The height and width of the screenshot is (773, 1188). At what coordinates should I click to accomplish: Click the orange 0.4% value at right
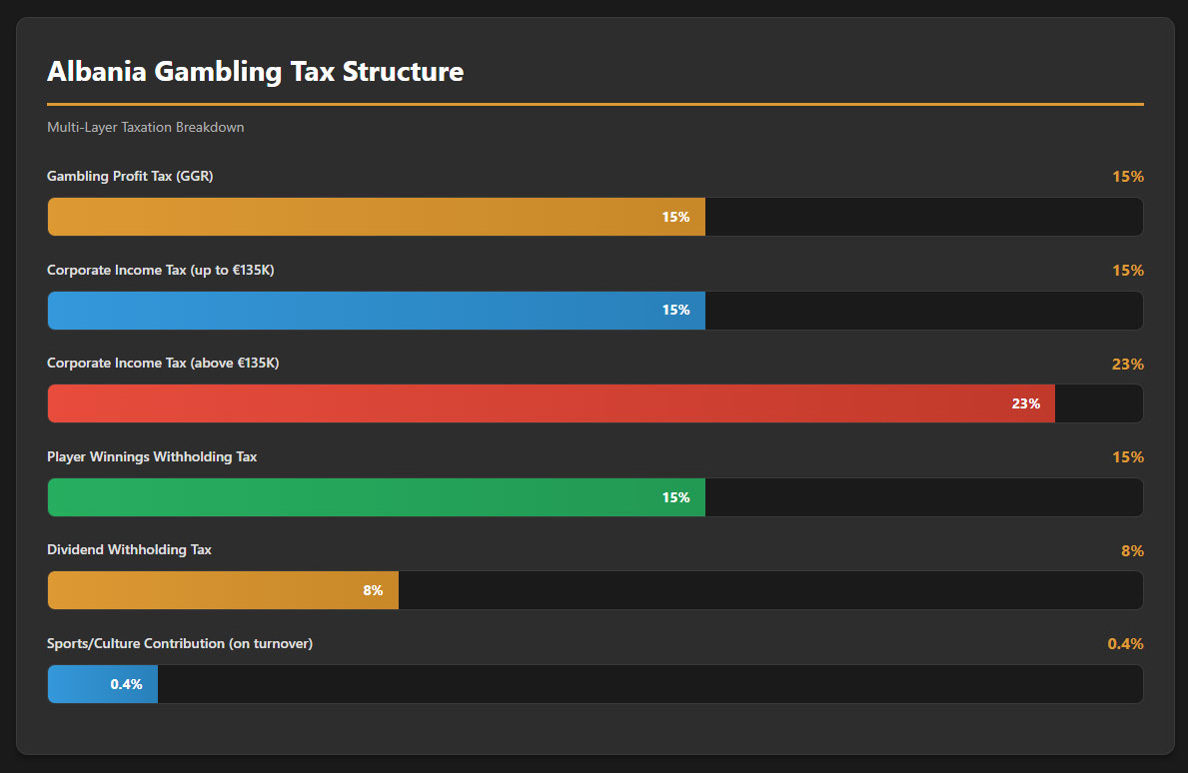pos(1125,644)
